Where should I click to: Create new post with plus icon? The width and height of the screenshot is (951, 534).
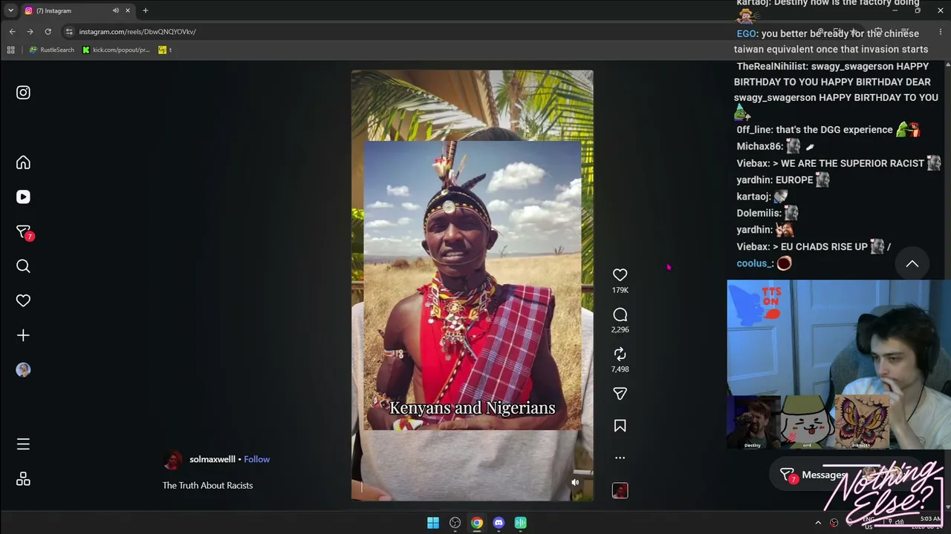23,335
